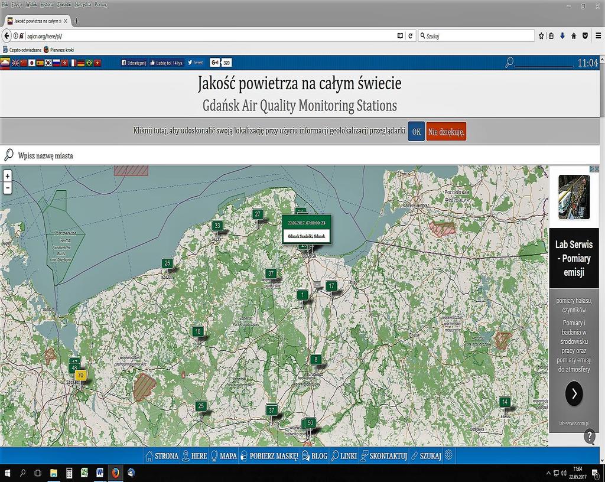Open the SKONTAKTUJ link in bottom bar
605x482 pixels.
pos(384,456)
